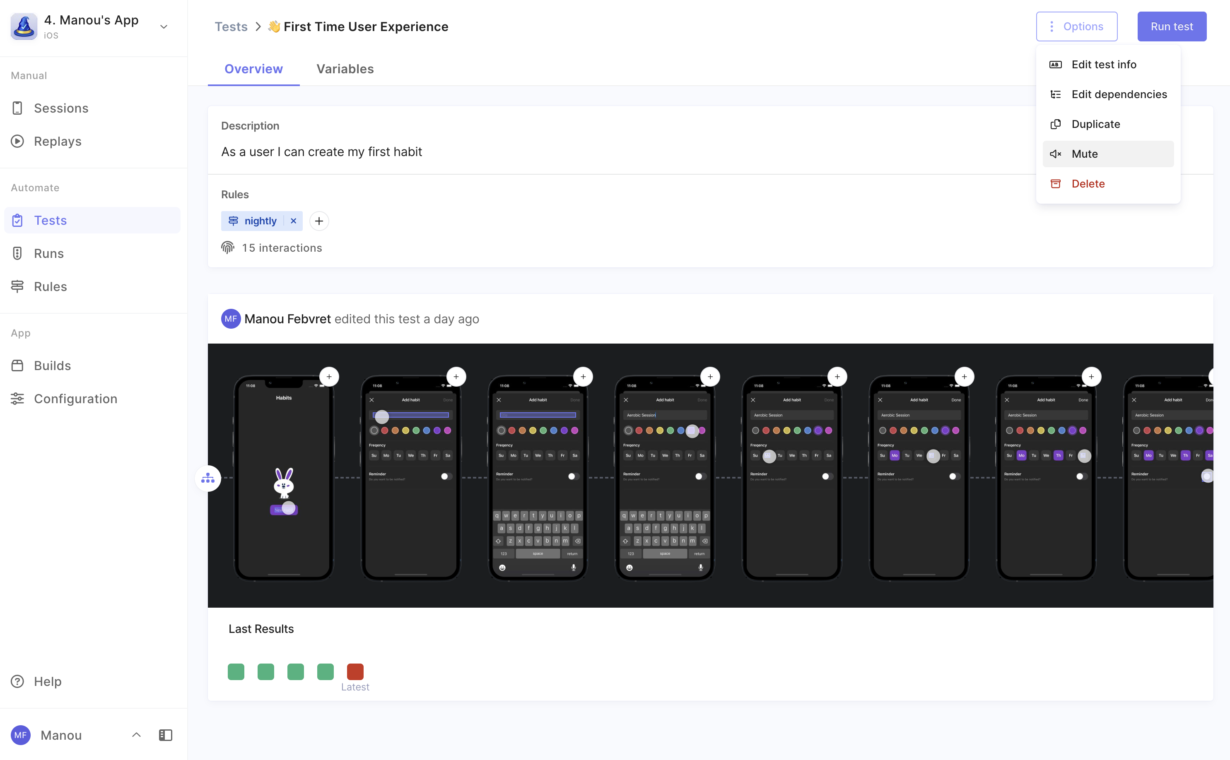Toggle the Options dropdown button
The image size is (1230, 760).
(1076, 26)
